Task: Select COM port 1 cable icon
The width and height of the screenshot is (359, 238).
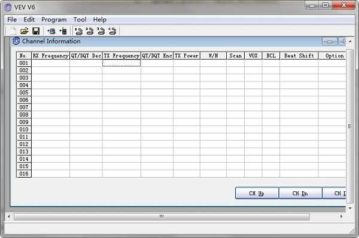Action: click(78, 31)
